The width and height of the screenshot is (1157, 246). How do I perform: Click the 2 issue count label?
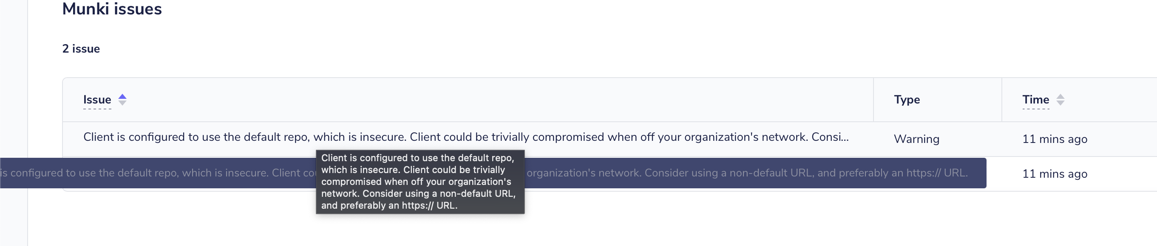click(81, 48)
